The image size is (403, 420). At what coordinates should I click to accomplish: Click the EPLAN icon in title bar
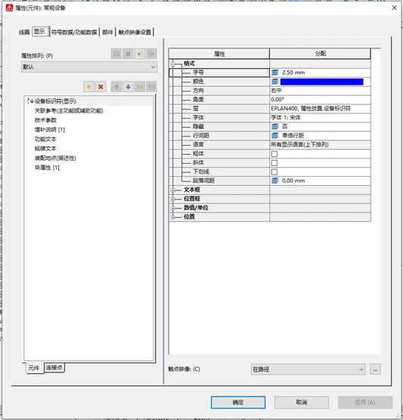9,8
